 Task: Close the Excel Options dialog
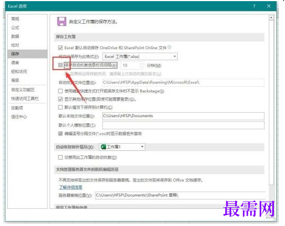tap(268, 6)
